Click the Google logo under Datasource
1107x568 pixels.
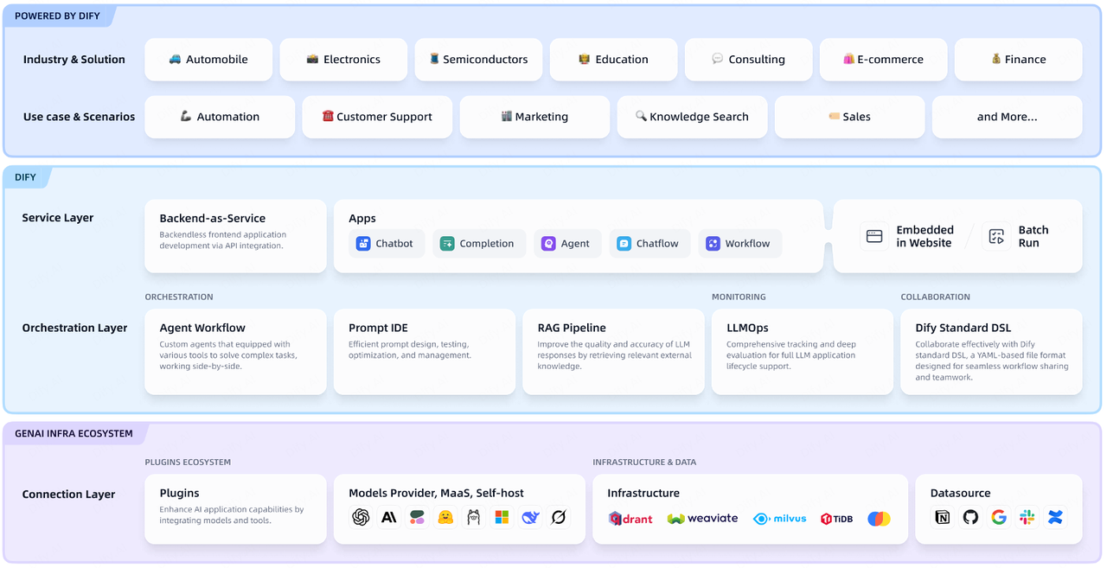coord(999,517)
